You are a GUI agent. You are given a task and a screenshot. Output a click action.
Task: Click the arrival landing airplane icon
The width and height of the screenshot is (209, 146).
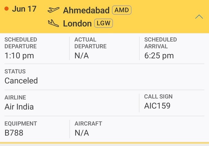[x=54, y=23]
